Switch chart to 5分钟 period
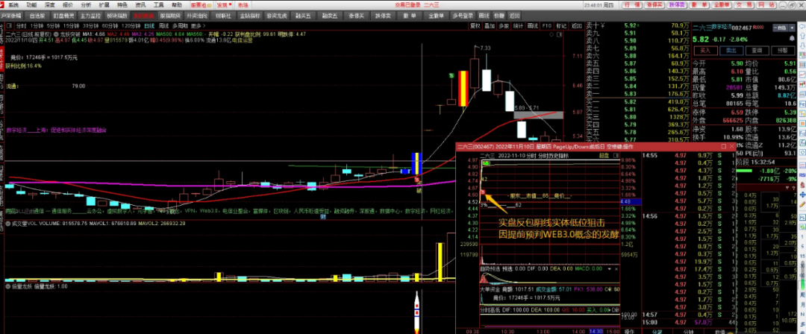Screen dimensions: 806x334 tap(53, 25)
